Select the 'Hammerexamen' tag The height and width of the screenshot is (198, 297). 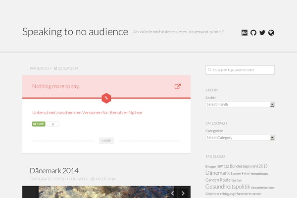tap(248, 194)
